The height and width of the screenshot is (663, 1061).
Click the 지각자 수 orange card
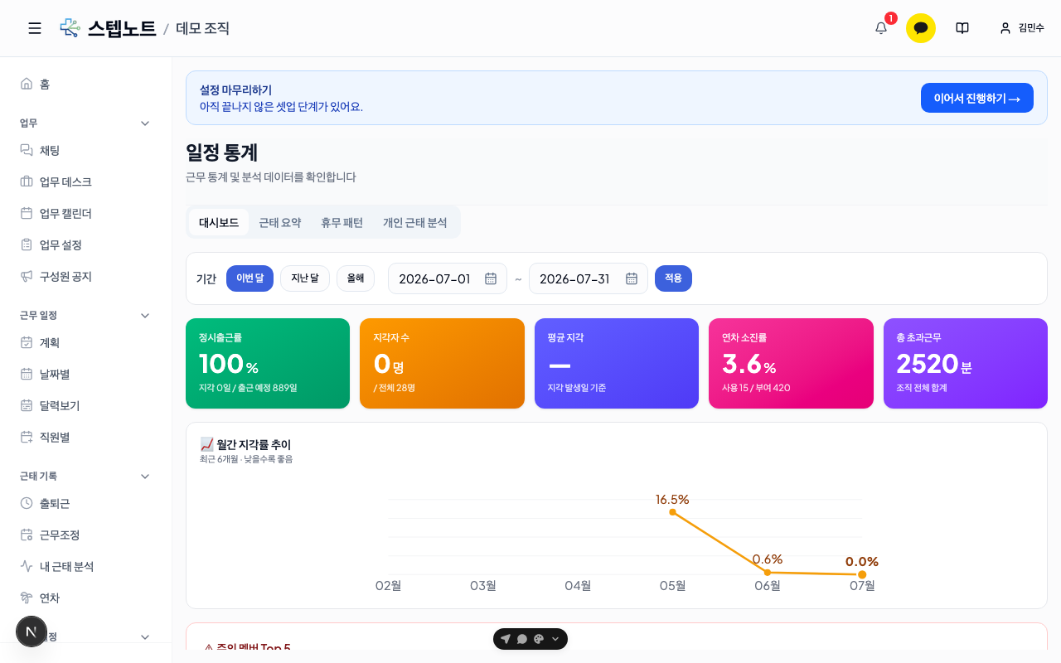442,363
